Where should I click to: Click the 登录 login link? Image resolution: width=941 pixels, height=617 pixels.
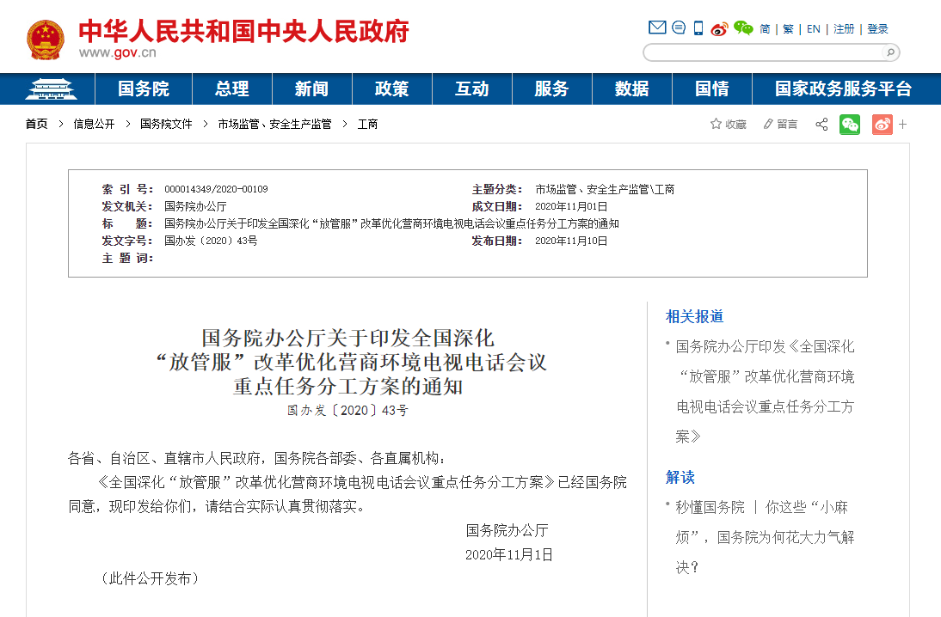coord(877,29)
